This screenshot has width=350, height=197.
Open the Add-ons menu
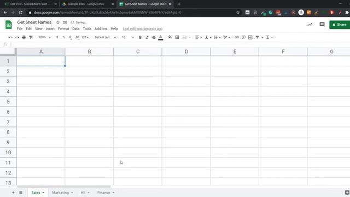(101, 28)
